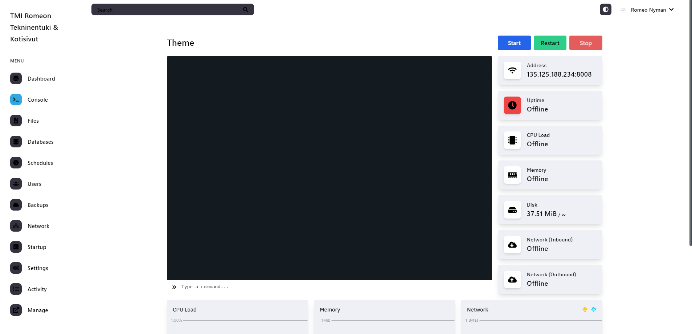
Task: Click the page vertical scrollbar
Action: click(x=690, y=123)
